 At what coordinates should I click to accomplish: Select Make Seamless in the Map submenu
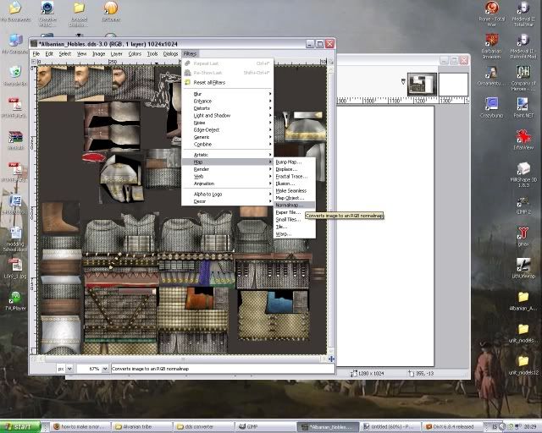(291, 190)
